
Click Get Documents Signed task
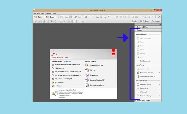coord(95,85)
